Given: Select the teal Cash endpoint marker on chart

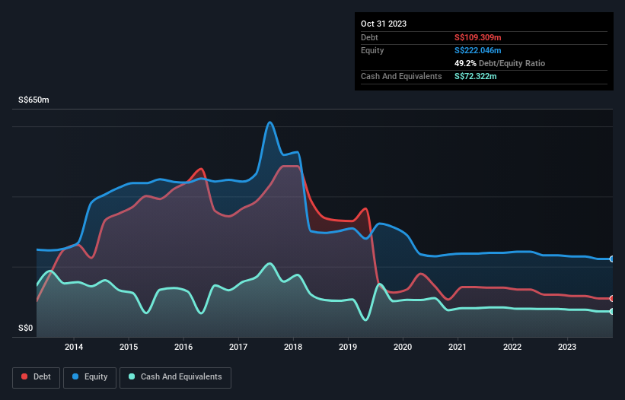Looking at the screenshot, I should coord(612,312).
